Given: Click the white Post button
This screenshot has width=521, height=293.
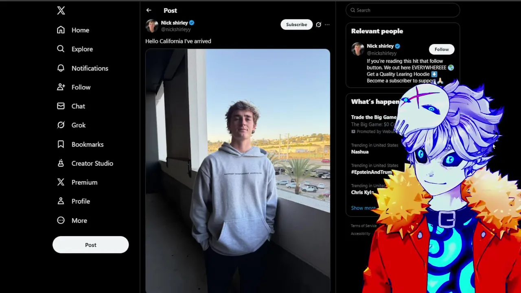Looking at the screenshot, I should pyautogui.click(x=91, y=245).
